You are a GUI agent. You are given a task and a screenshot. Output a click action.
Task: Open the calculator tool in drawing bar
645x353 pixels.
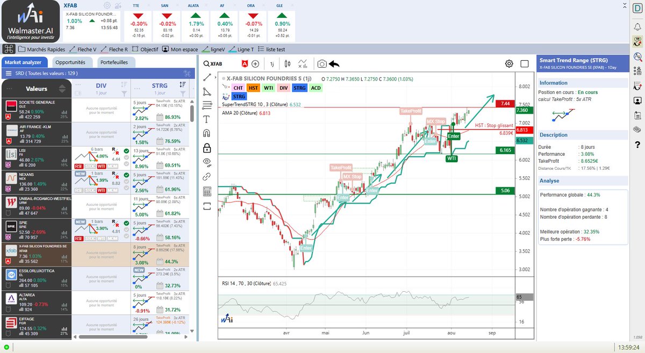click(207, 191)
